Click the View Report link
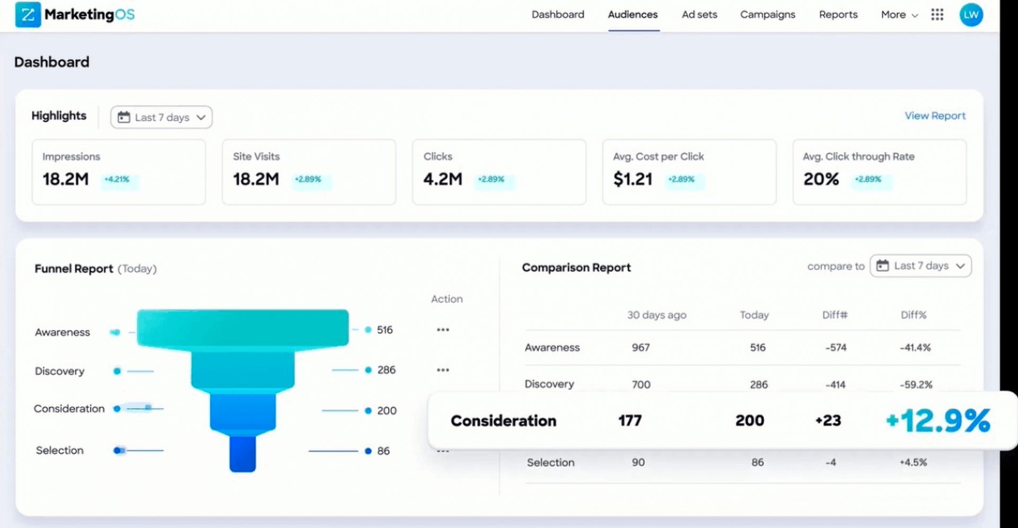The image size is (1018, 528). (935, 116)
